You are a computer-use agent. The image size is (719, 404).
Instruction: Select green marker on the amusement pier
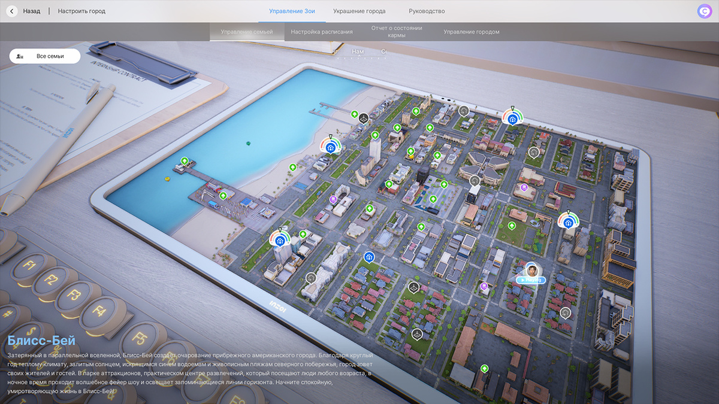pyautogui.click(x=223, y=195)
